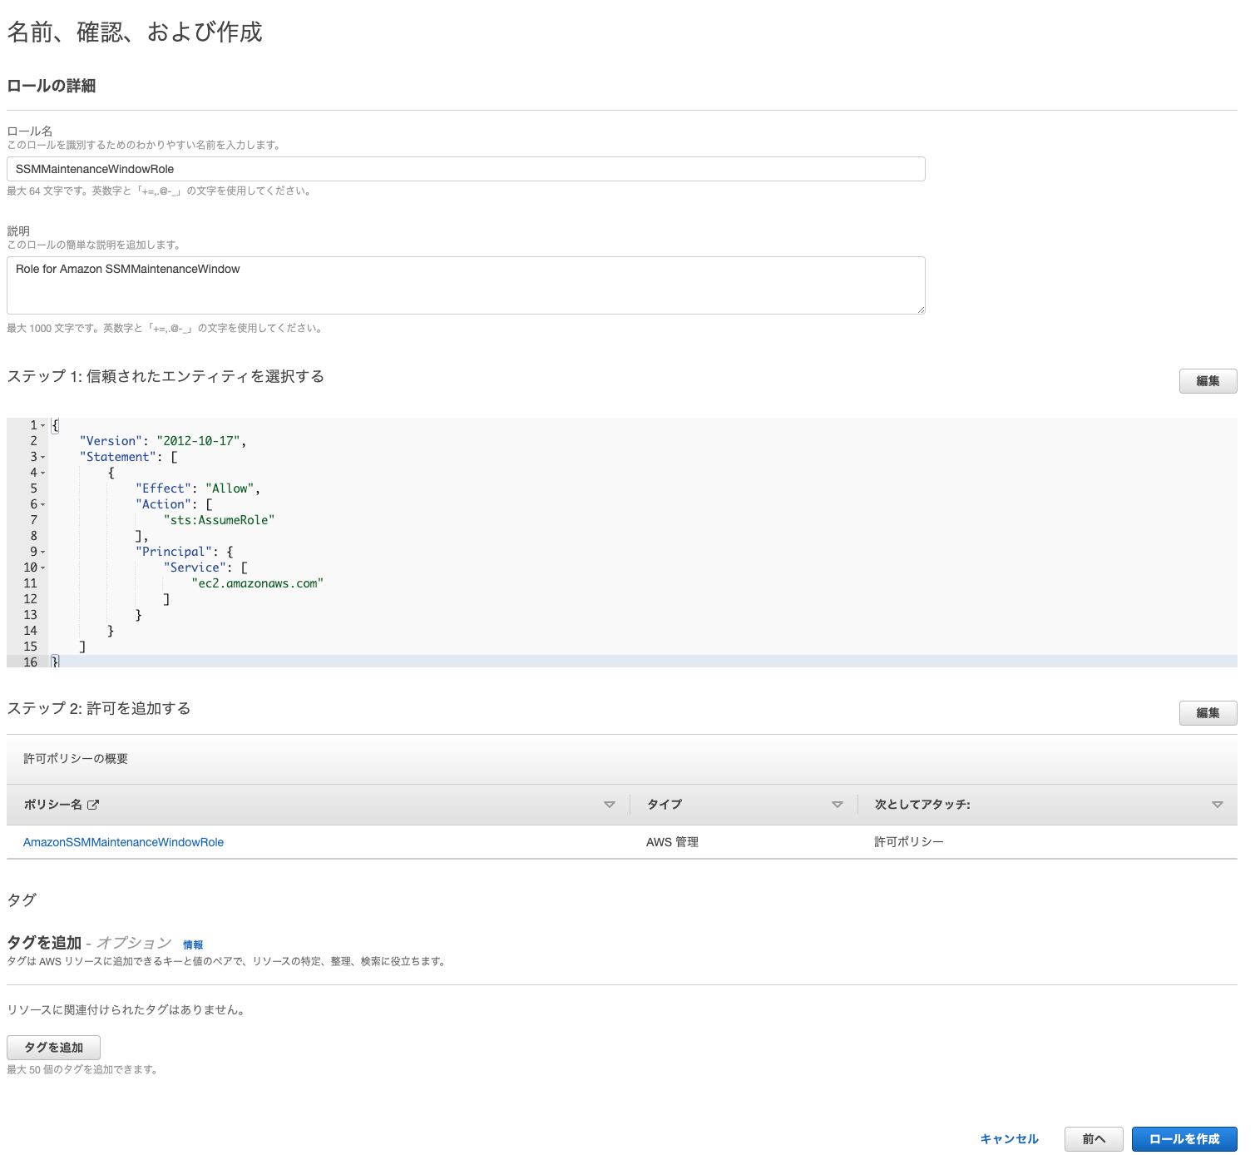Collapse the Service list at line 10

[x=42, y=567]
